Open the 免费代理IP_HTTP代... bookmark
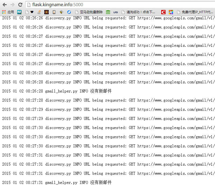215x189 pixels. [x=195, y=12]
